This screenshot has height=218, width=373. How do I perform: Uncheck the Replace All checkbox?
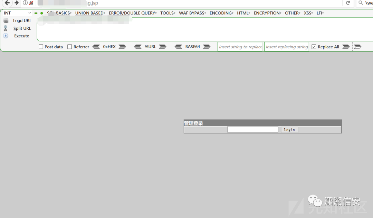coord(314,47)
